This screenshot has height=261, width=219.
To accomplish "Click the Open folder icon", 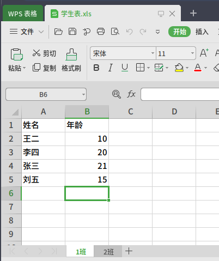I will [58, 32].
